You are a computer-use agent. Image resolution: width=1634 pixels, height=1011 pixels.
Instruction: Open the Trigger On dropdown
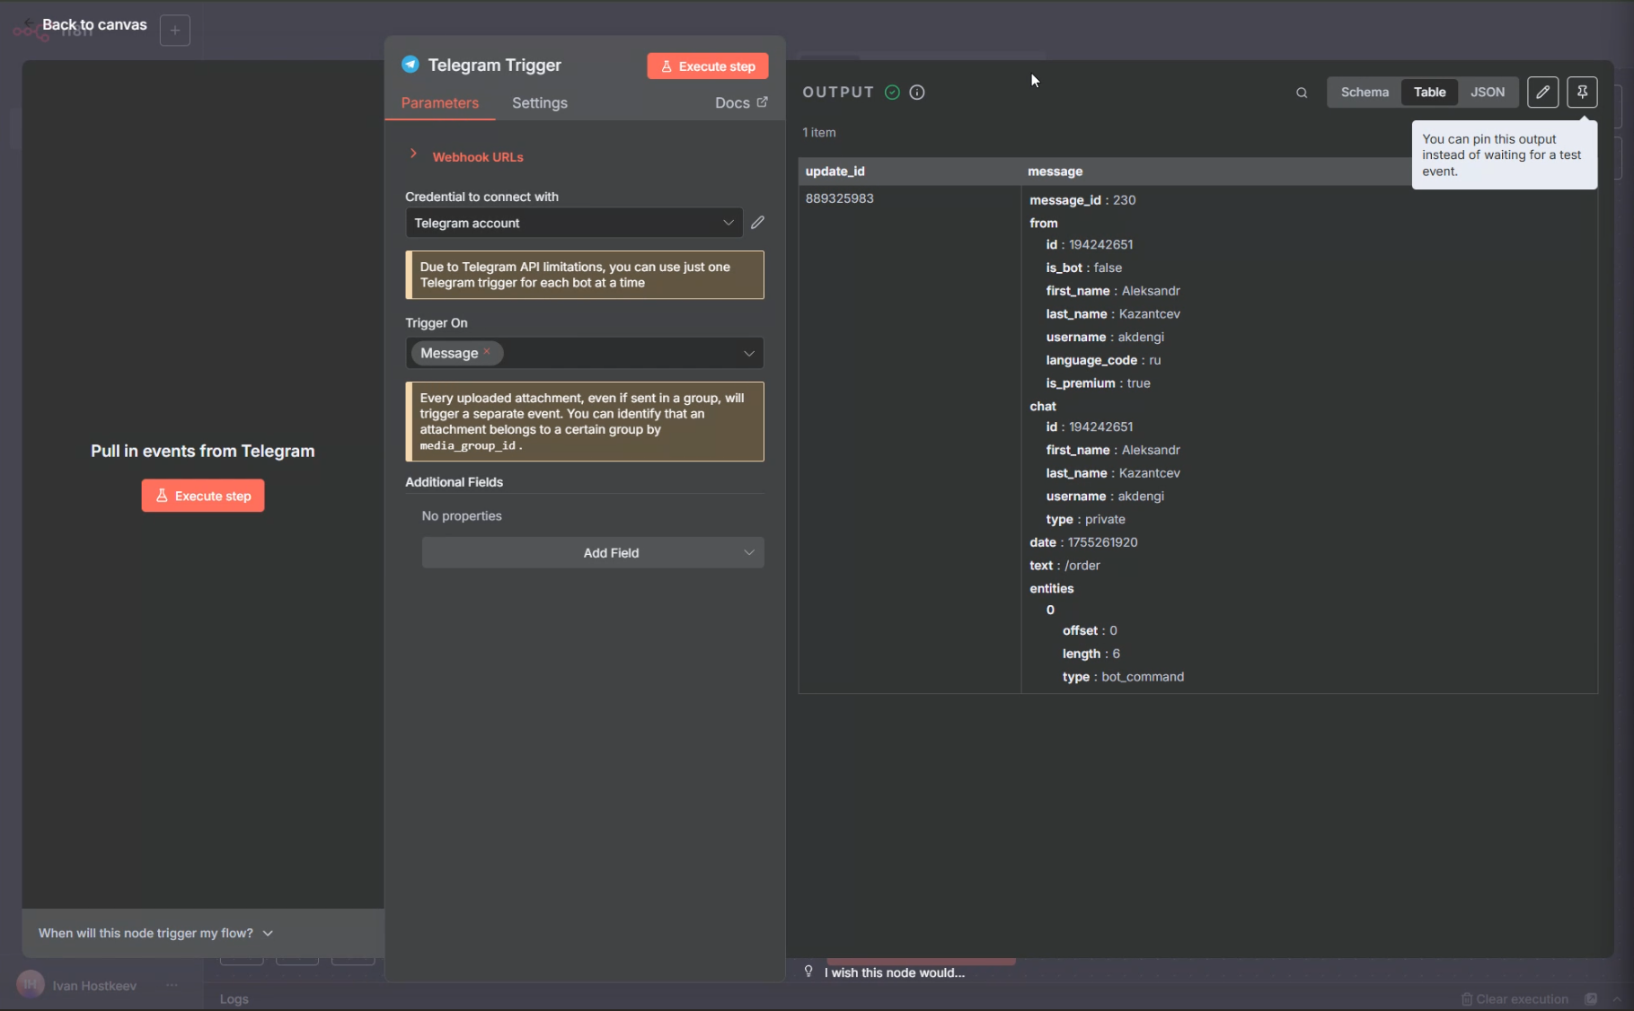coord(748,354)
